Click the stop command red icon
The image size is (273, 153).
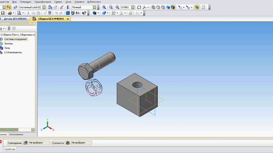coord(1,142)
